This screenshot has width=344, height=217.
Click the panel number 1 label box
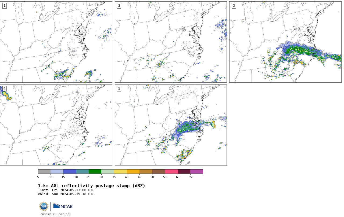coord(4,6)
